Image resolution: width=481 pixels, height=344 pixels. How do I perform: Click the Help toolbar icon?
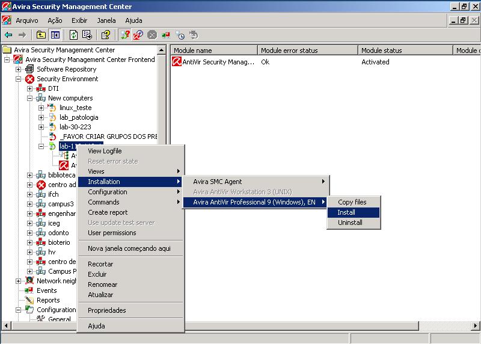106,35
